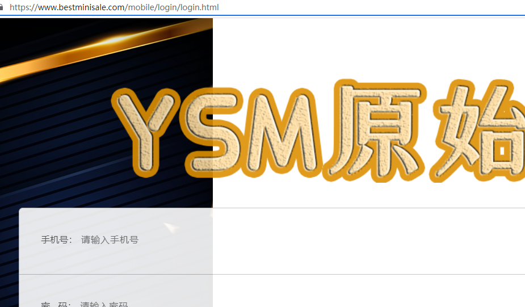This screenshot has width=525, height=307.
Task: Click the https:// prefix in the address bar
Action: click(22, 7)
